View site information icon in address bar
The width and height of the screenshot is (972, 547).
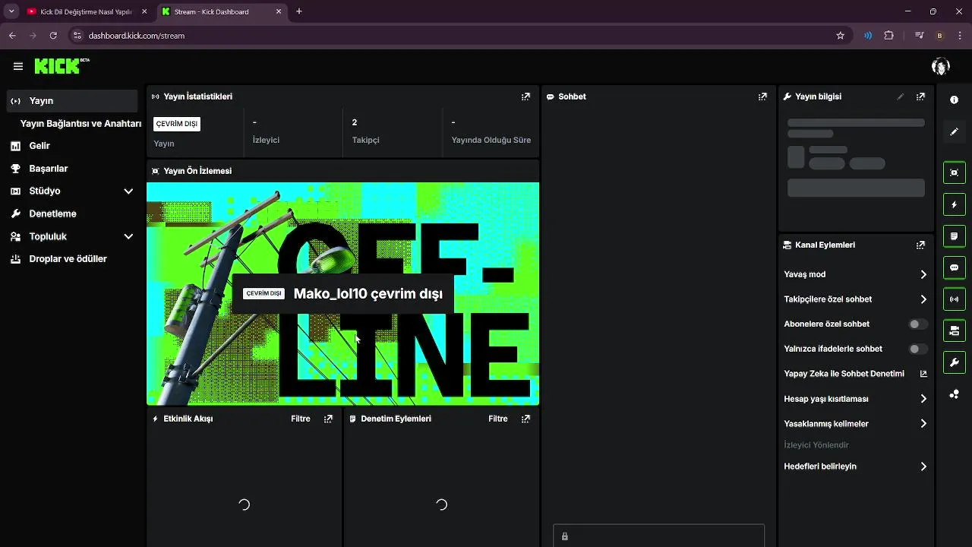(x=77, y=36)
